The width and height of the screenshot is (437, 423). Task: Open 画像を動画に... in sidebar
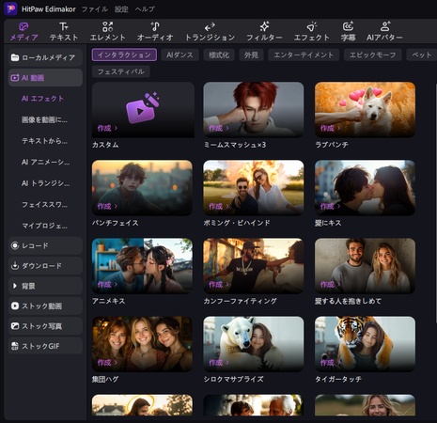point(44,119)
